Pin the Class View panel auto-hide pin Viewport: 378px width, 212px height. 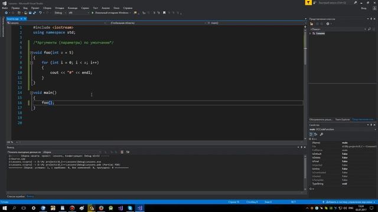(372, 19)
